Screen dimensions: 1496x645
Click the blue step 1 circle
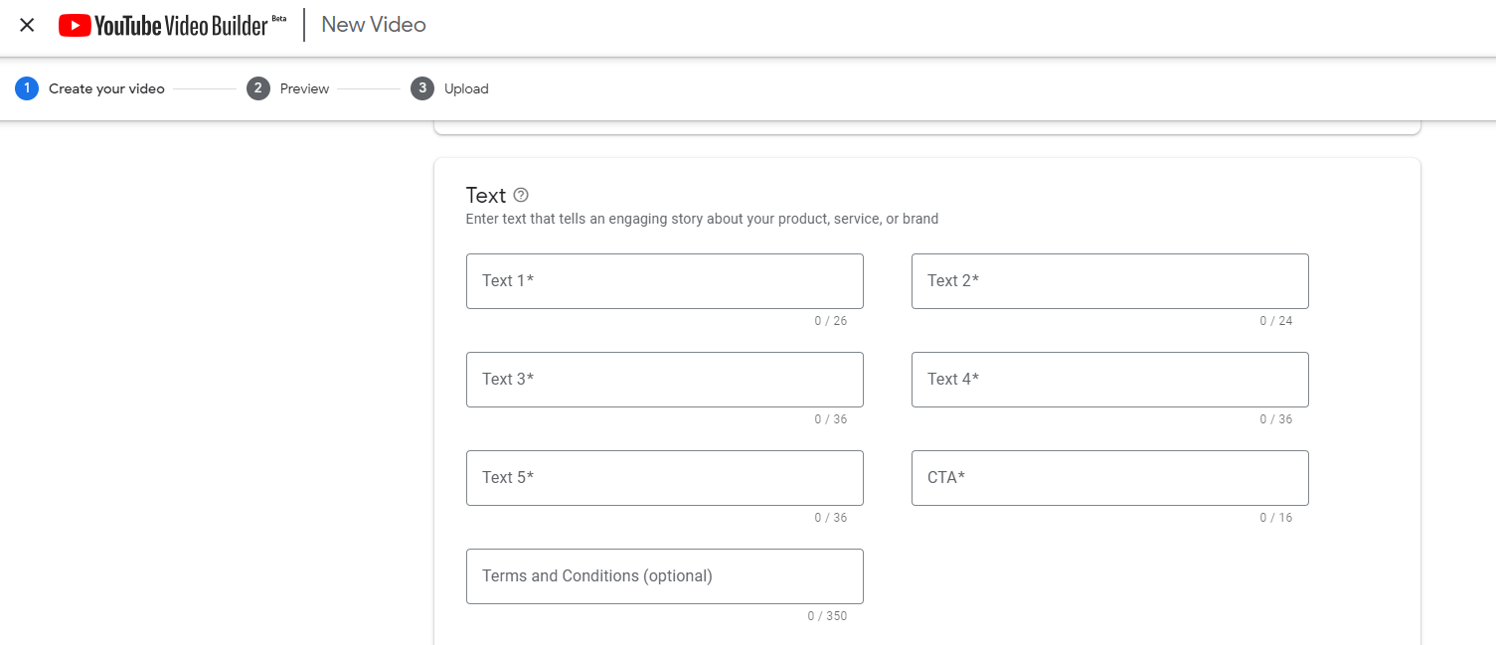27,88
